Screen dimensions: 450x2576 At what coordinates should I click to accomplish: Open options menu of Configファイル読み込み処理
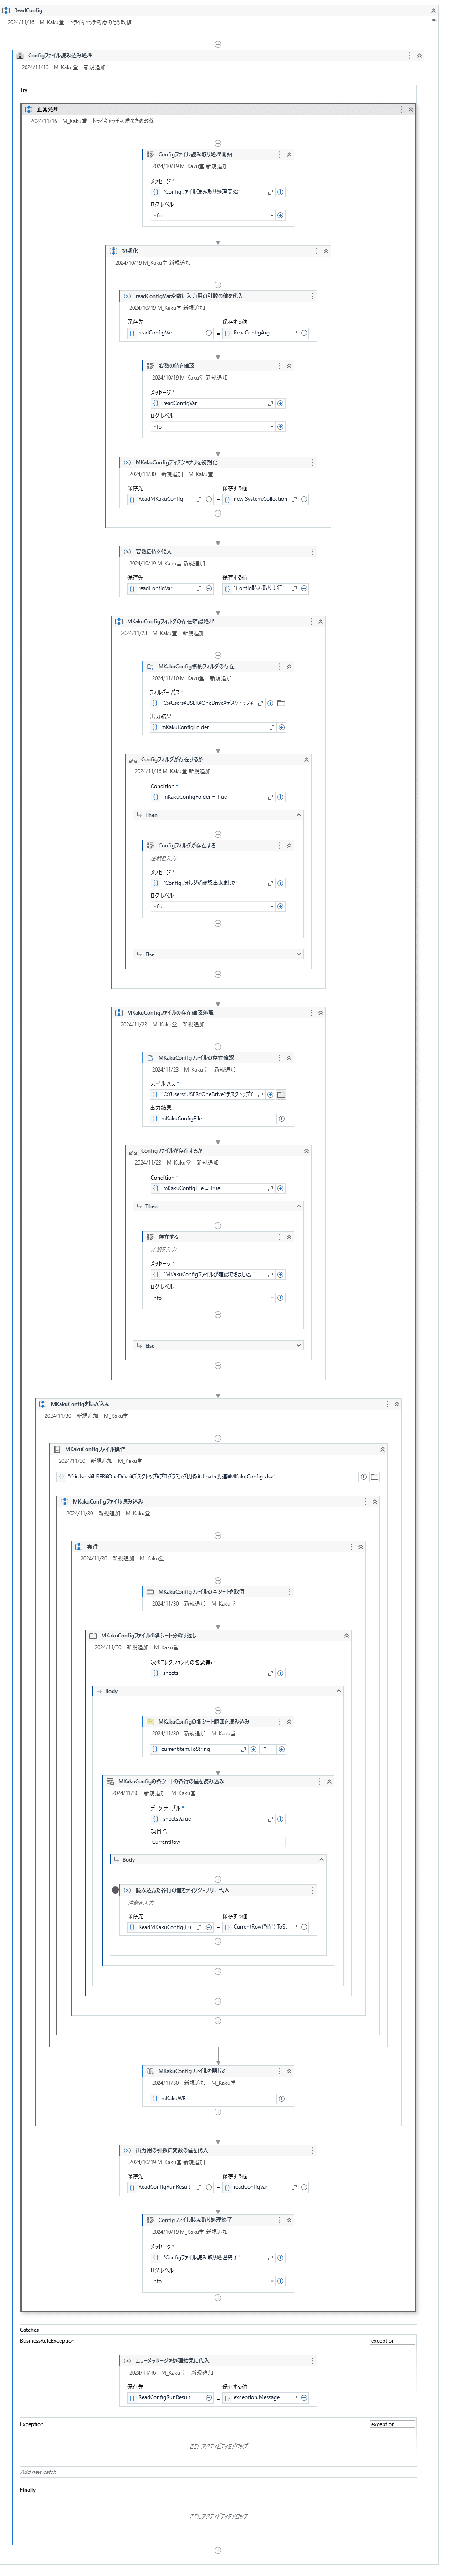pos(409,56)
